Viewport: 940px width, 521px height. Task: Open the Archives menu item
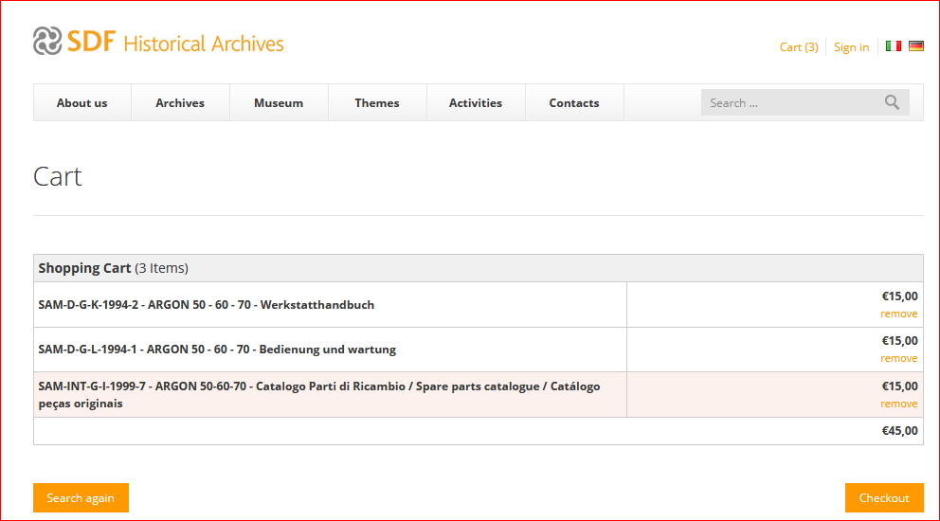[180, 102]
